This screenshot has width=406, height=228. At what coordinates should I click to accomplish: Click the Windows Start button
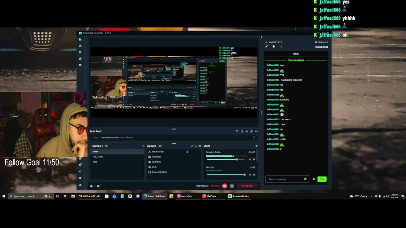[x=4, y=196]
